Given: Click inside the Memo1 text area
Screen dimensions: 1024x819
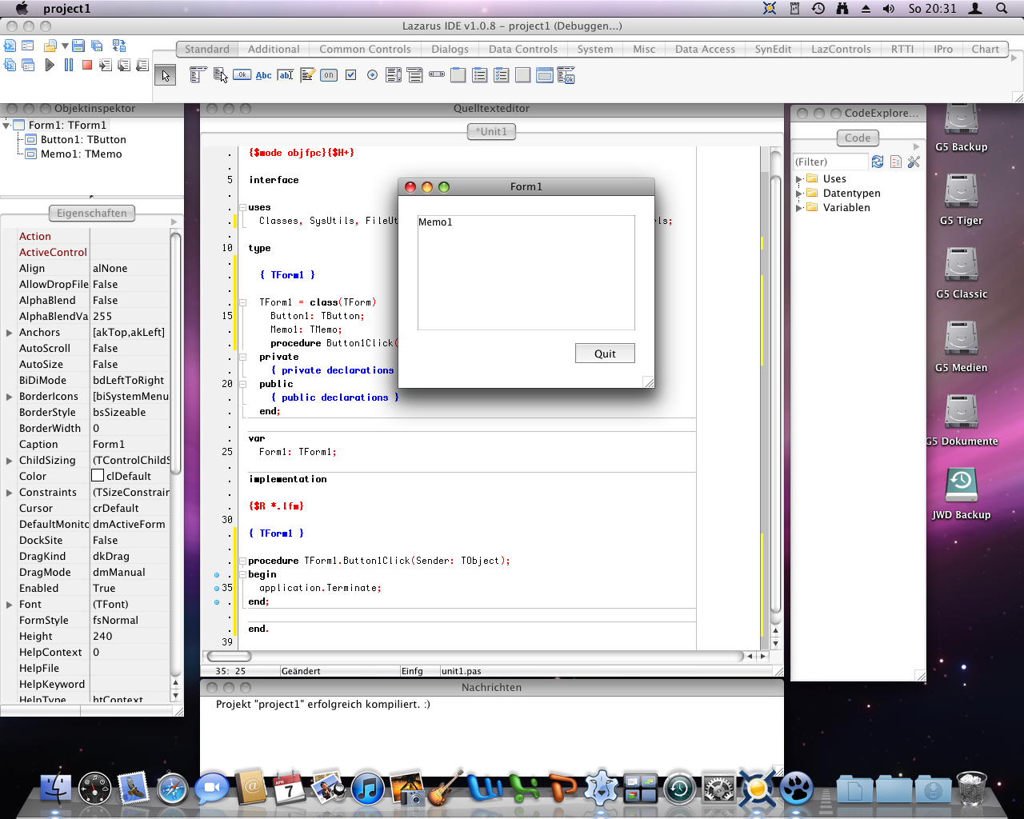Looking at the screenshot, I should [526, 273].
